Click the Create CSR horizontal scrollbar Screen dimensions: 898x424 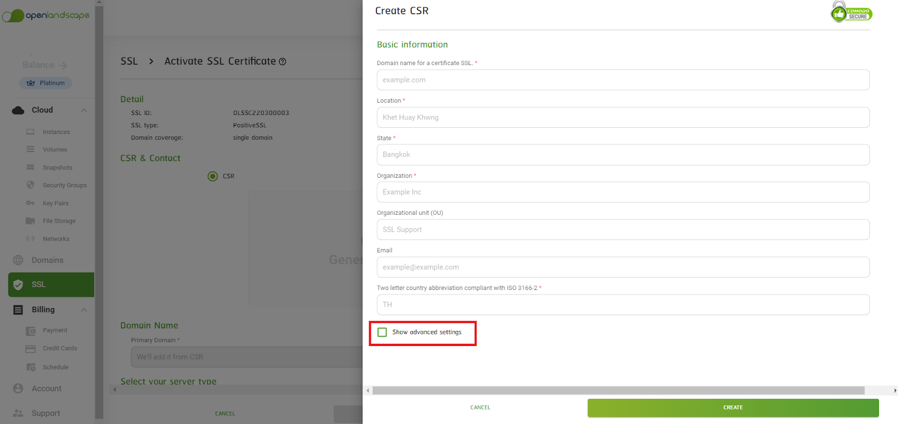(617, 390)
